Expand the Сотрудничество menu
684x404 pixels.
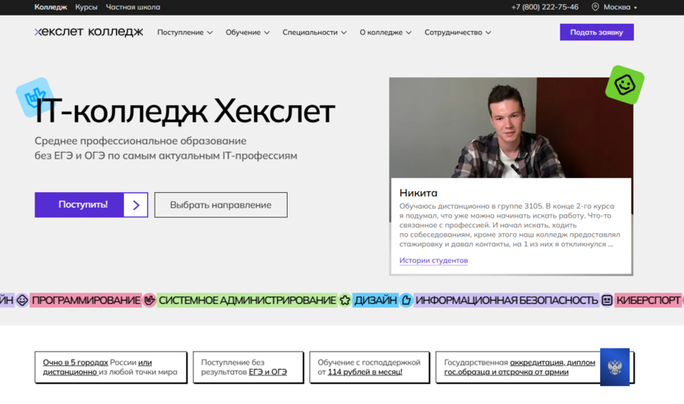pyautogui.click(x=458, y=32)
